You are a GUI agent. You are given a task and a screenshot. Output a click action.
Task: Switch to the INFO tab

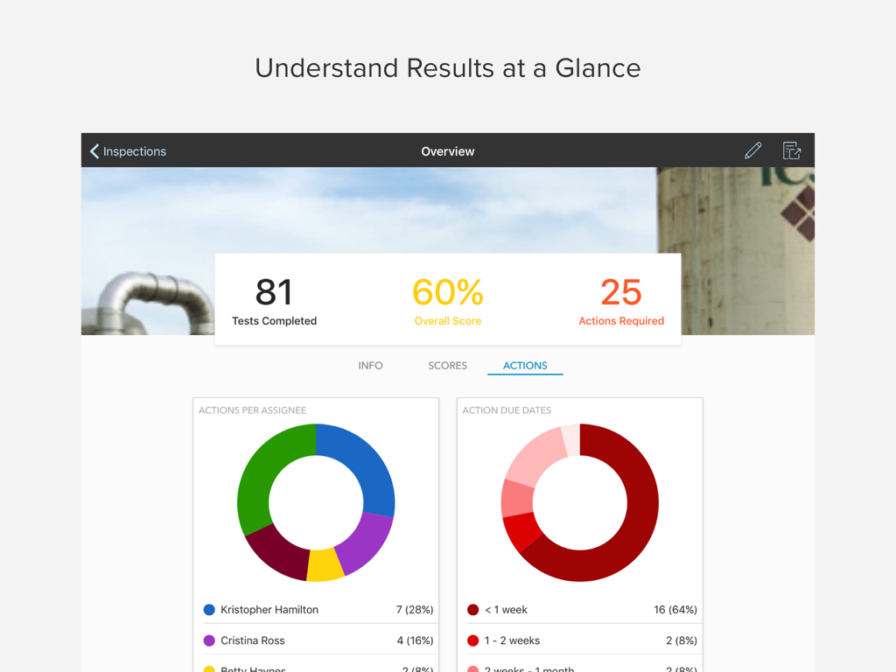coord(370,366)
